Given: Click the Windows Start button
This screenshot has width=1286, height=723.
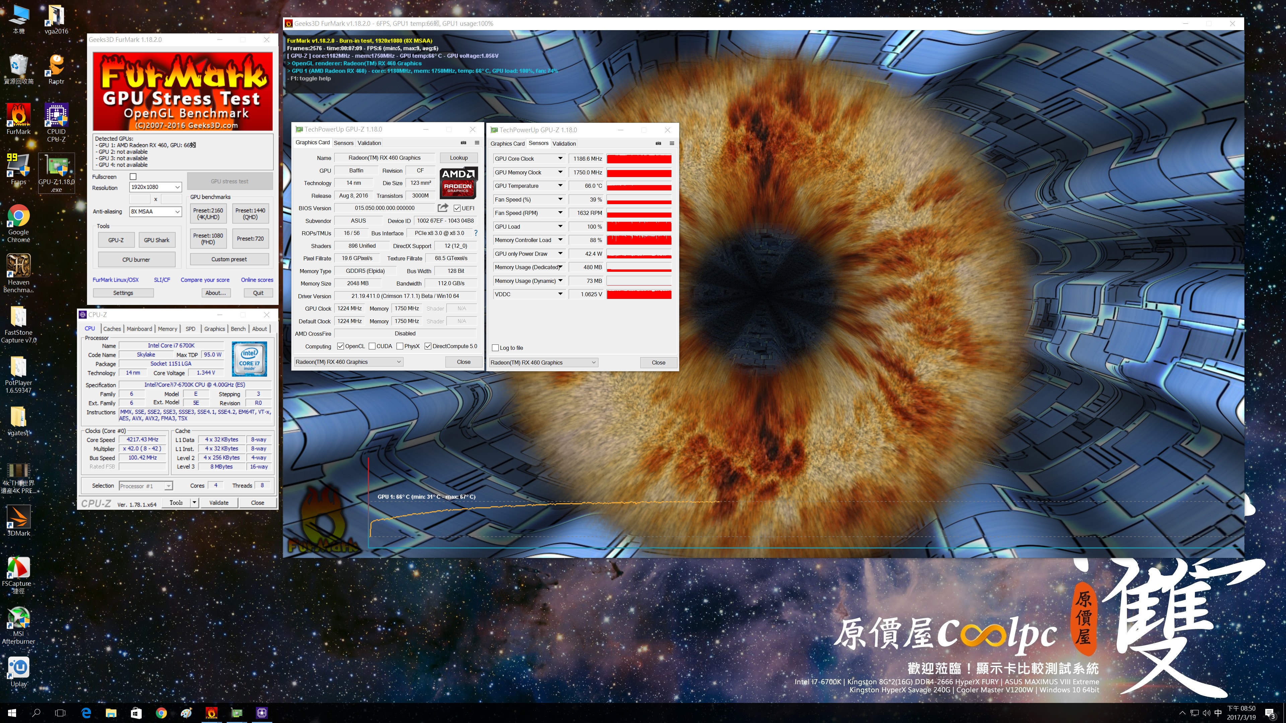Looking at the screenshot, I should 12,713.
